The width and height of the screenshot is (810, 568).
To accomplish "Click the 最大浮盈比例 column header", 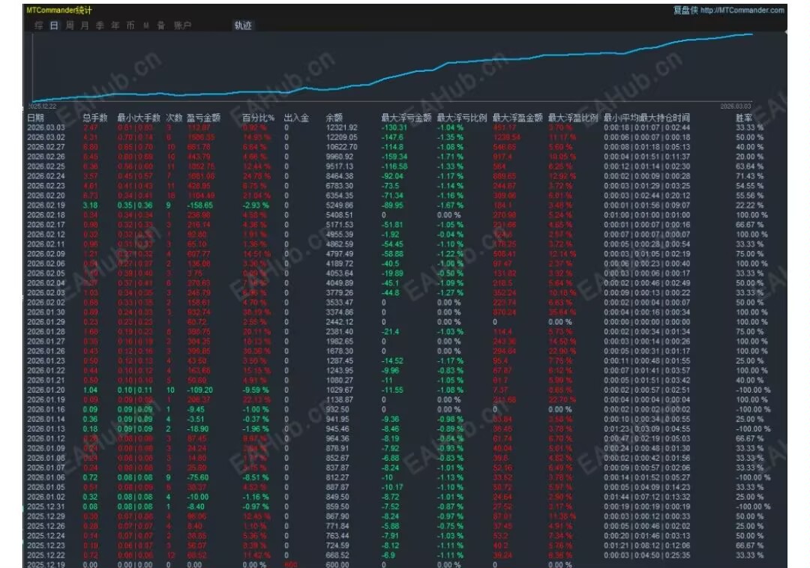I will click(x=573, y=118).
